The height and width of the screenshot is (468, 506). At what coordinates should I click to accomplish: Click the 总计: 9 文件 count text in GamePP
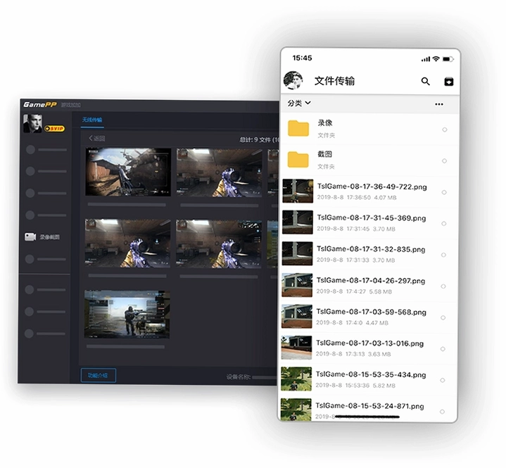point(259,140)
